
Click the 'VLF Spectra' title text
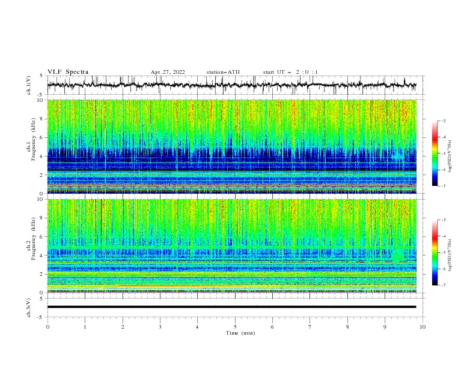click(68, 72)
